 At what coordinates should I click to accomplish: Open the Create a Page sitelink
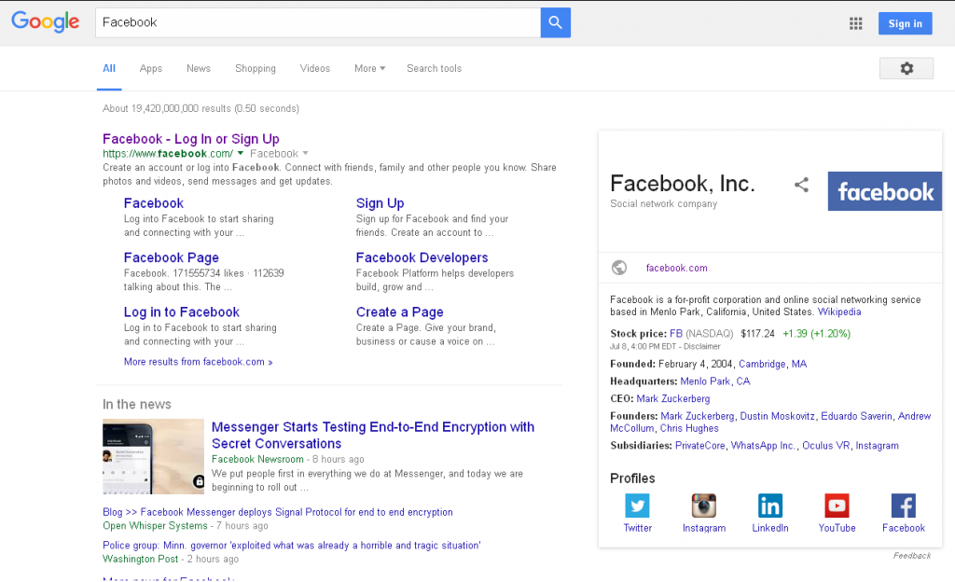pyautogui.click(x=399, y=312)
